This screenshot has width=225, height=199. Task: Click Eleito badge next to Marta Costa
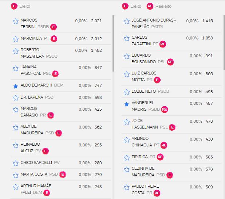(x=63, y=175)
